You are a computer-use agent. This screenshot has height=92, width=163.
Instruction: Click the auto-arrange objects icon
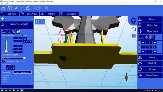point(152,37)
